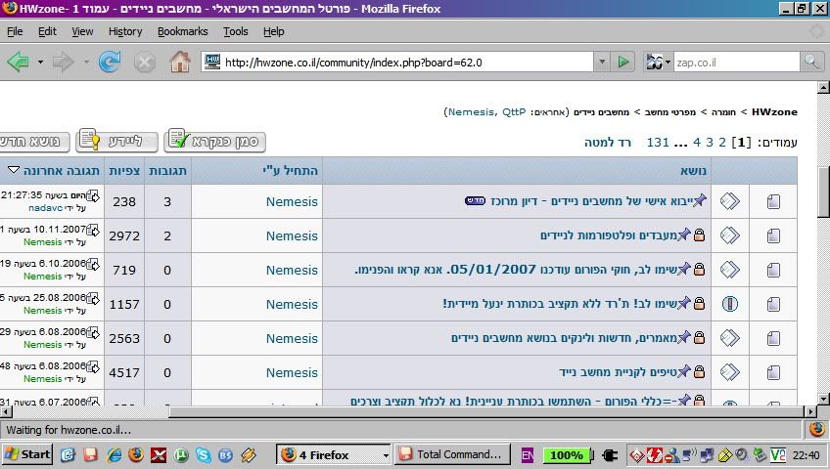This screenshot has width=830, height=469.
Task: Sort by the התחיל ע"י column header
Action: tap(290, 170)
